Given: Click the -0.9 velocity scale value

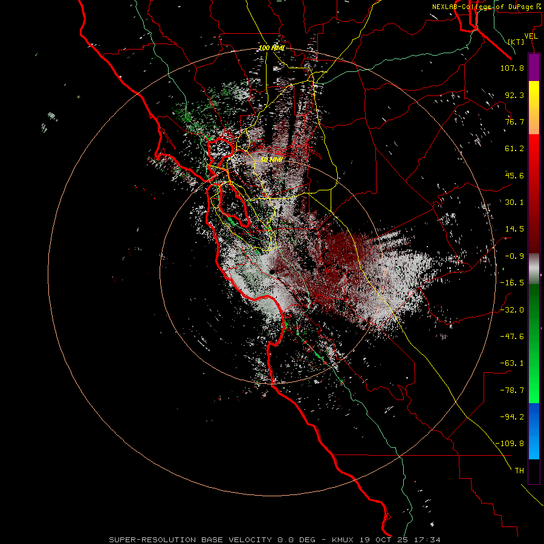Looking at the screenshot, I should tap(514, 256).
